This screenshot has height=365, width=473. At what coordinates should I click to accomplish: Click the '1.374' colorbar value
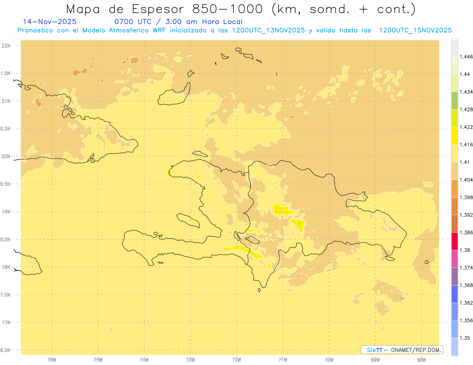(x=466, y=268)
